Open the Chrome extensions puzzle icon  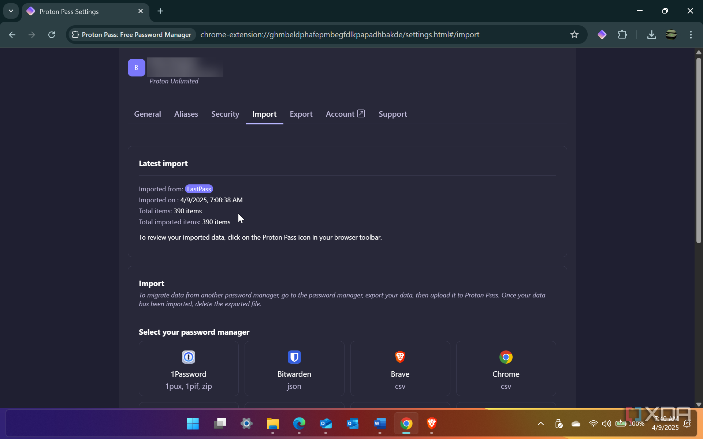click(622, 35)
